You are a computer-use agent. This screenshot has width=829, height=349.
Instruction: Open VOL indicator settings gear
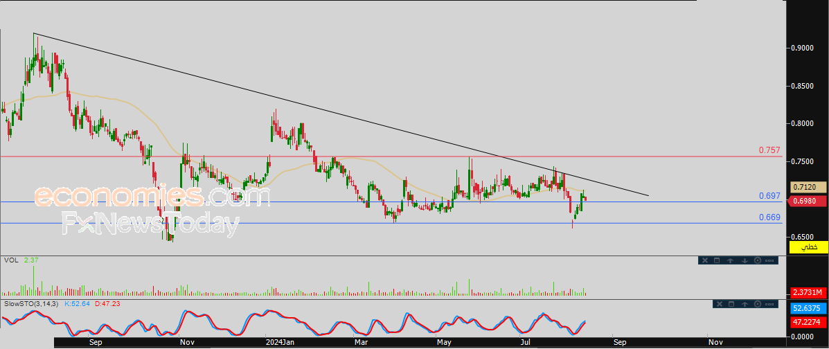[757, 260]
